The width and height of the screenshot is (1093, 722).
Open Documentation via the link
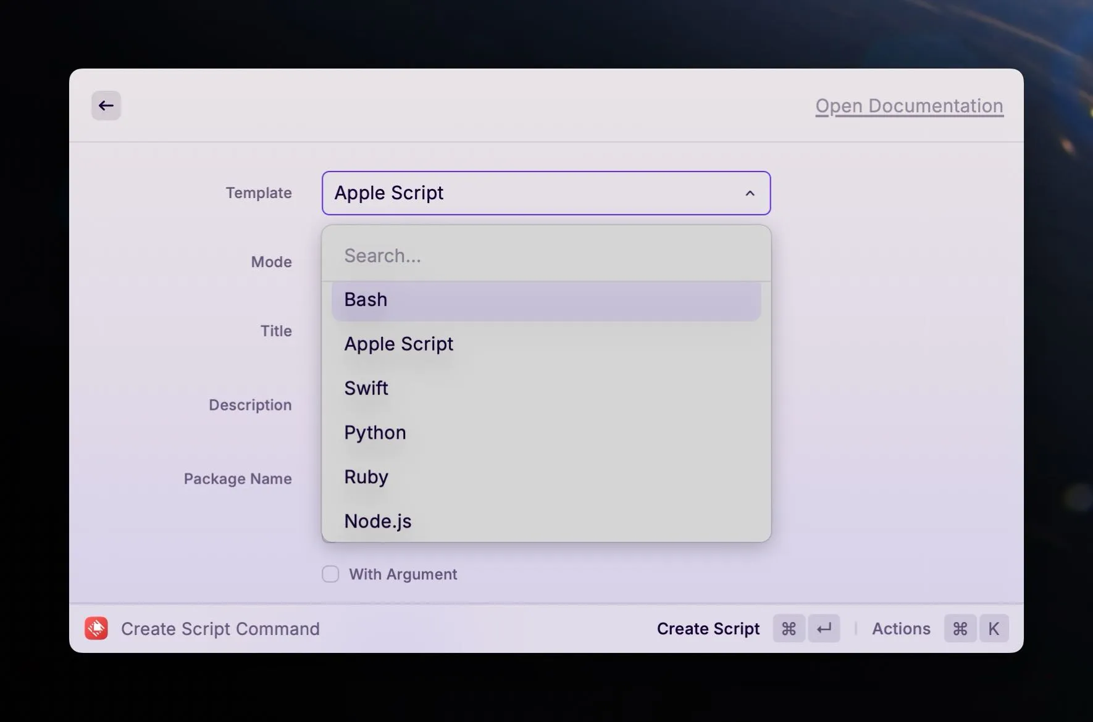tap(908, 106)
